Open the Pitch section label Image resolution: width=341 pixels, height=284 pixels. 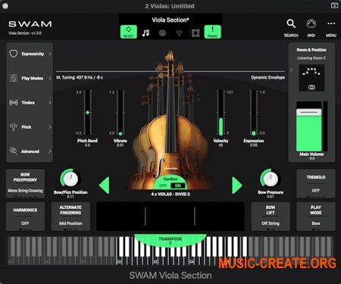pos(27,127)
